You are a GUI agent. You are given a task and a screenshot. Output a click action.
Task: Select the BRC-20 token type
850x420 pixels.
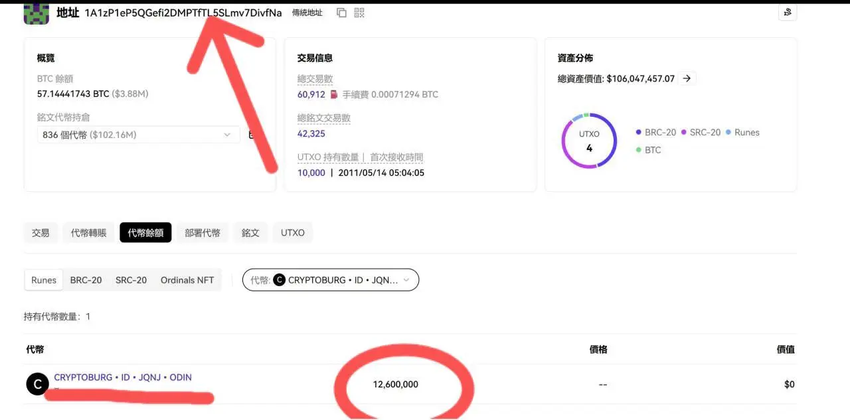(86, 280)
